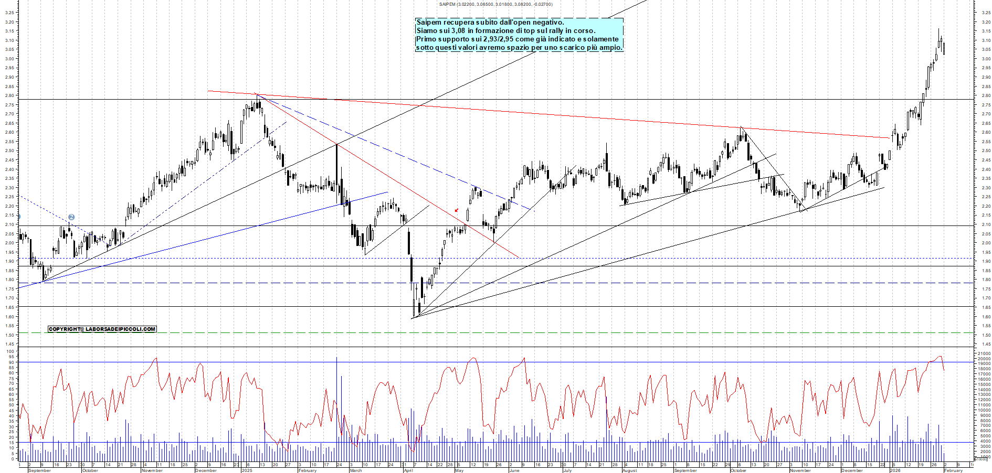Click the circled number 2 marker
Viewport: 992px width, 473px height.
[71, 217]
